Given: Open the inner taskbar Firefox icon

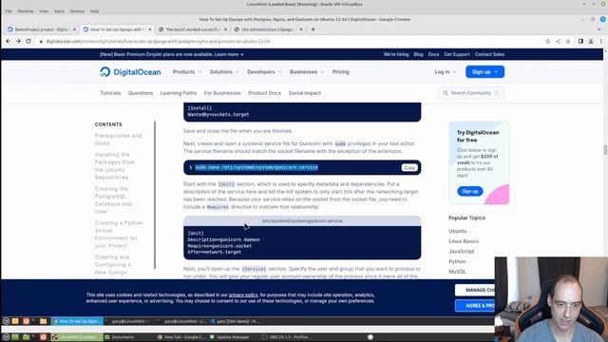Looking at the screenshot, I should [x=26, y=321].
